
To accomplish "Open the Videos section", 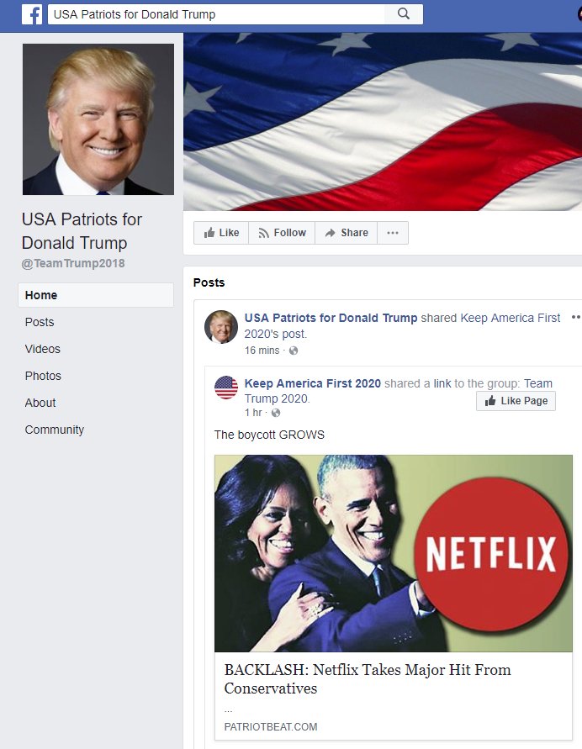I will tap(43, 349).
